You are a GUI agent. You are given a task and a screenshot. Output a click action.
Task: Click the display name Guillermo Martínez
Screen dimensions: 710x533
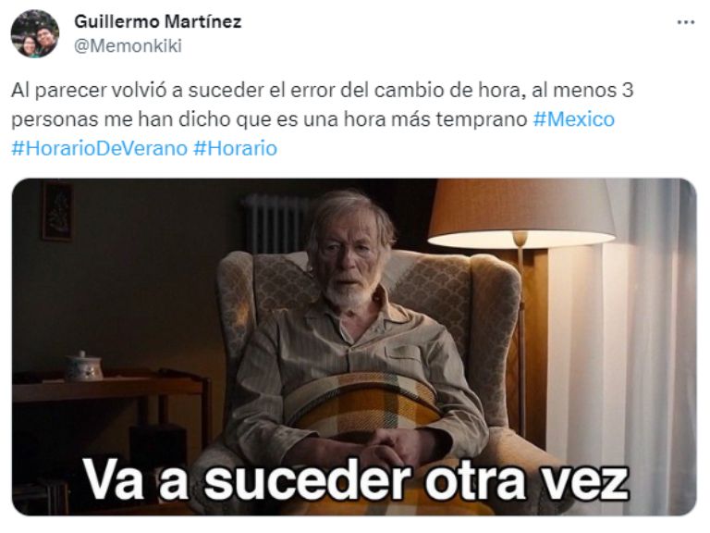click(x=157, y=22)
